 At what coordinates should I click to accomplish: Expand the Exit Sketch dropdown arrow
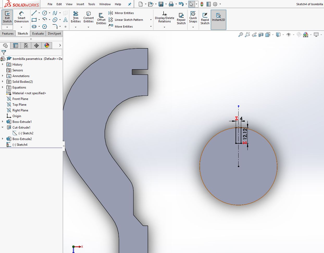click(x=7, y=27)
